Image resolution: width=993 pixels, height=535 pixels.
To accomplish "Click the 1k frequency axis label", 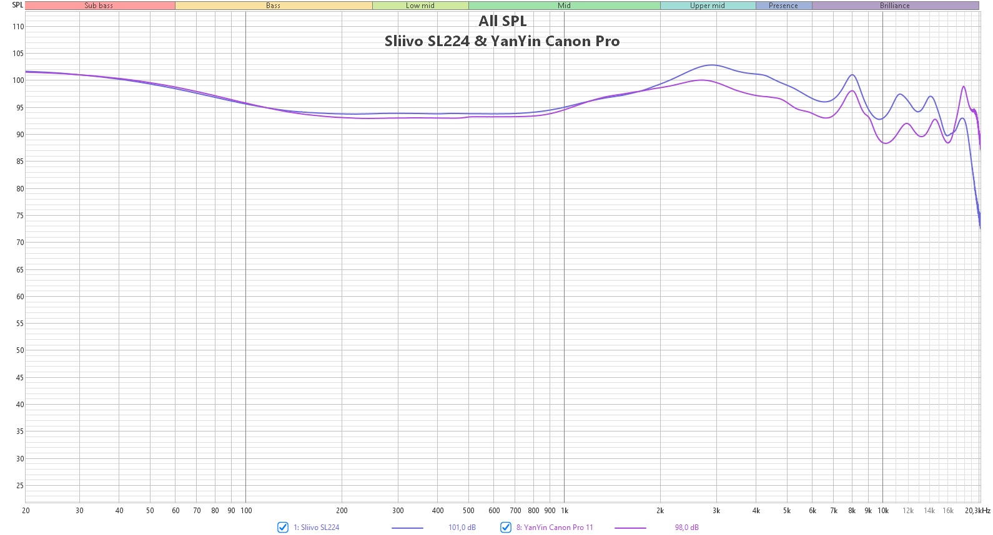I will 565,511.
